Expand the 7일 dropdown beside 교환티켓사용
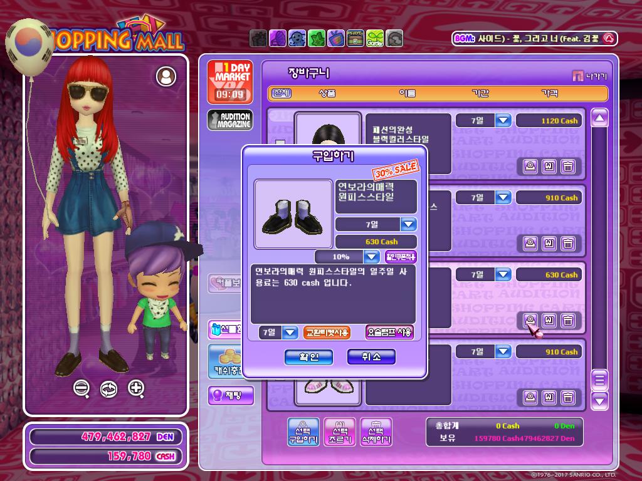Image resolution: width=642 pixels, height=481 pixels. coord(290,333)
